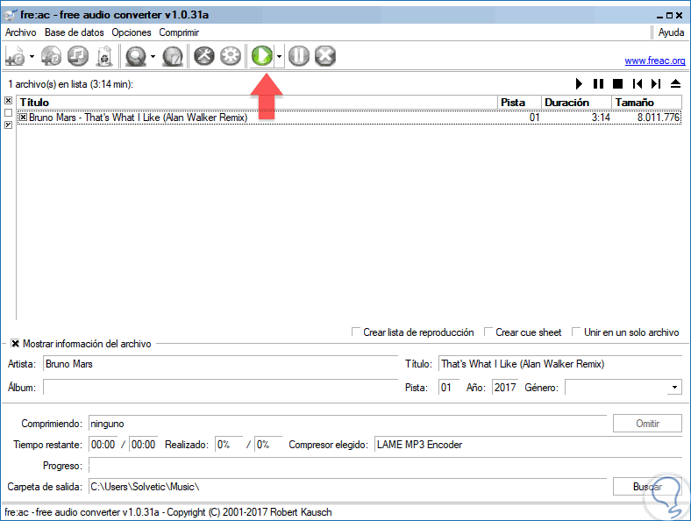Open the CDDB query dropdown arrow
Image resolution: width=691 pixels, height=521 pixels.
tap(153, 56)
